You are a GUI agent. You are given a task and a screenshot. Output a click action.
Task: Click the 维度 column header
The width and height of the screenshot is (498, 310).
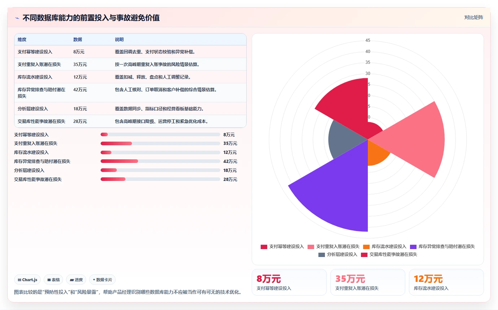[x=22, y=40]
